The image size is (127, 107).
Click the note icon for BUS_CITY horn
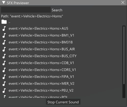(x=4, y=56)
